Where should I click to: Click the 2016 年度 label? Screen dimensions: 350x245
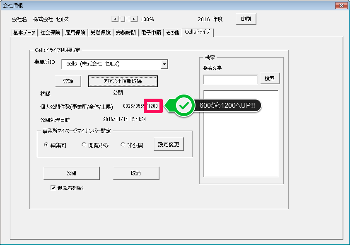point(210,19)
